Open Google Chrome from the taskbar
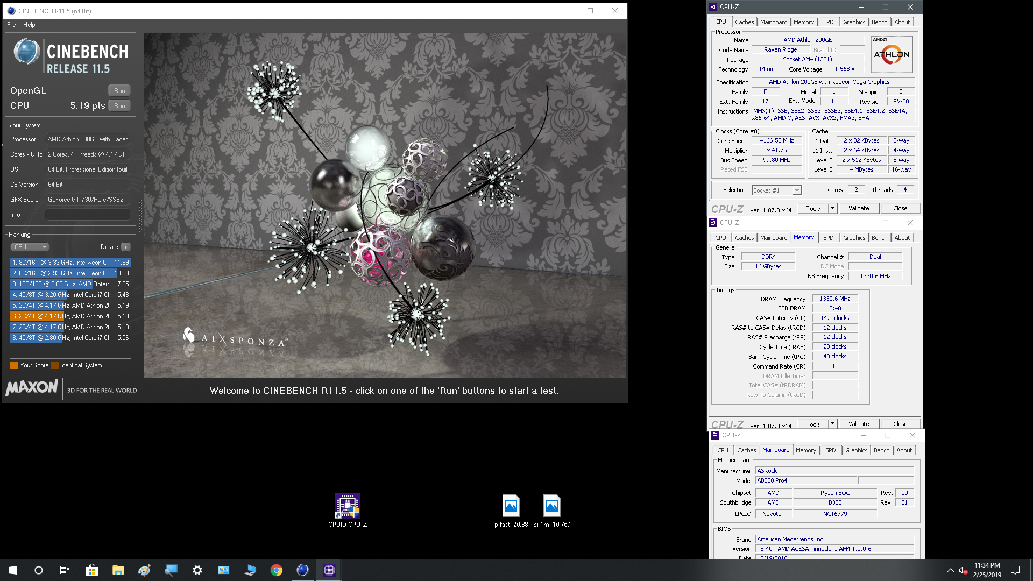This screenshot has height=581, width=1033. 277,570
